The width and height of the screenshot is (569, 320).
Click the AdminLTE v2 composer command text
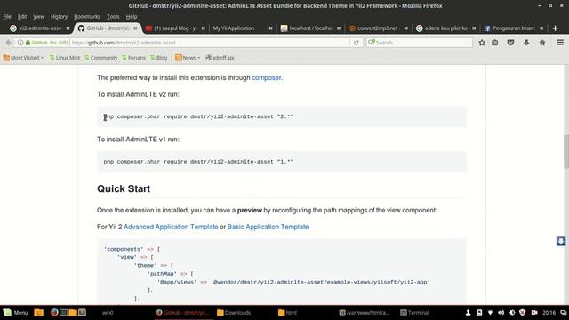(x=198, y=116)
